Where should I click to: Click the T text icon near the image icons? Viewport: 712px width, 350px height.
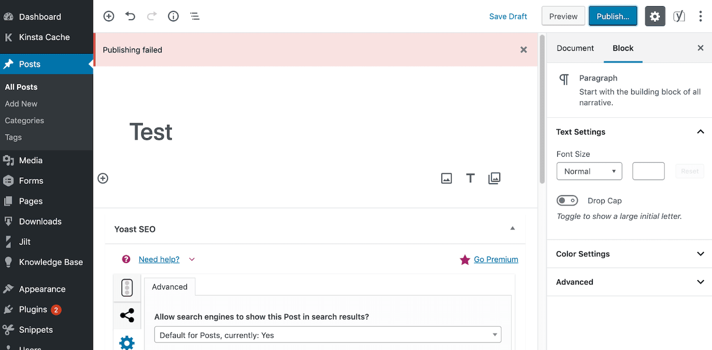point(470,178)
